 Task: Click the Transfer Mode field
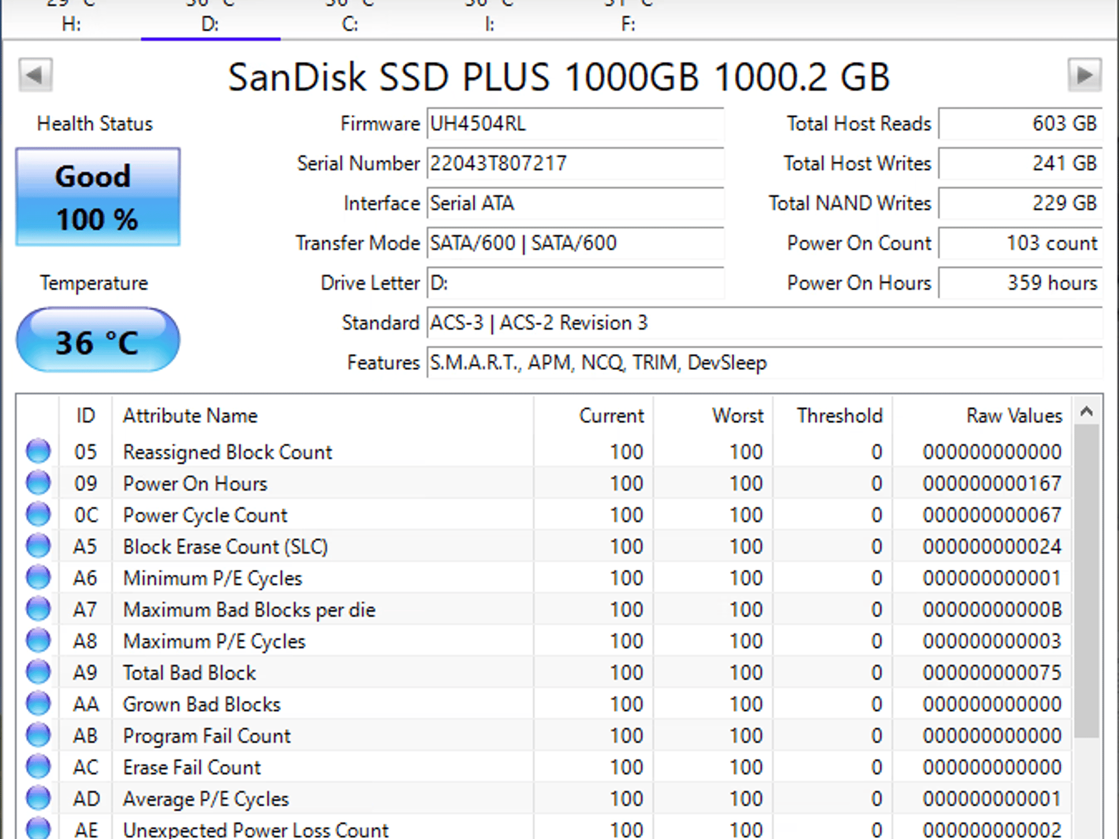coord(575,244)
